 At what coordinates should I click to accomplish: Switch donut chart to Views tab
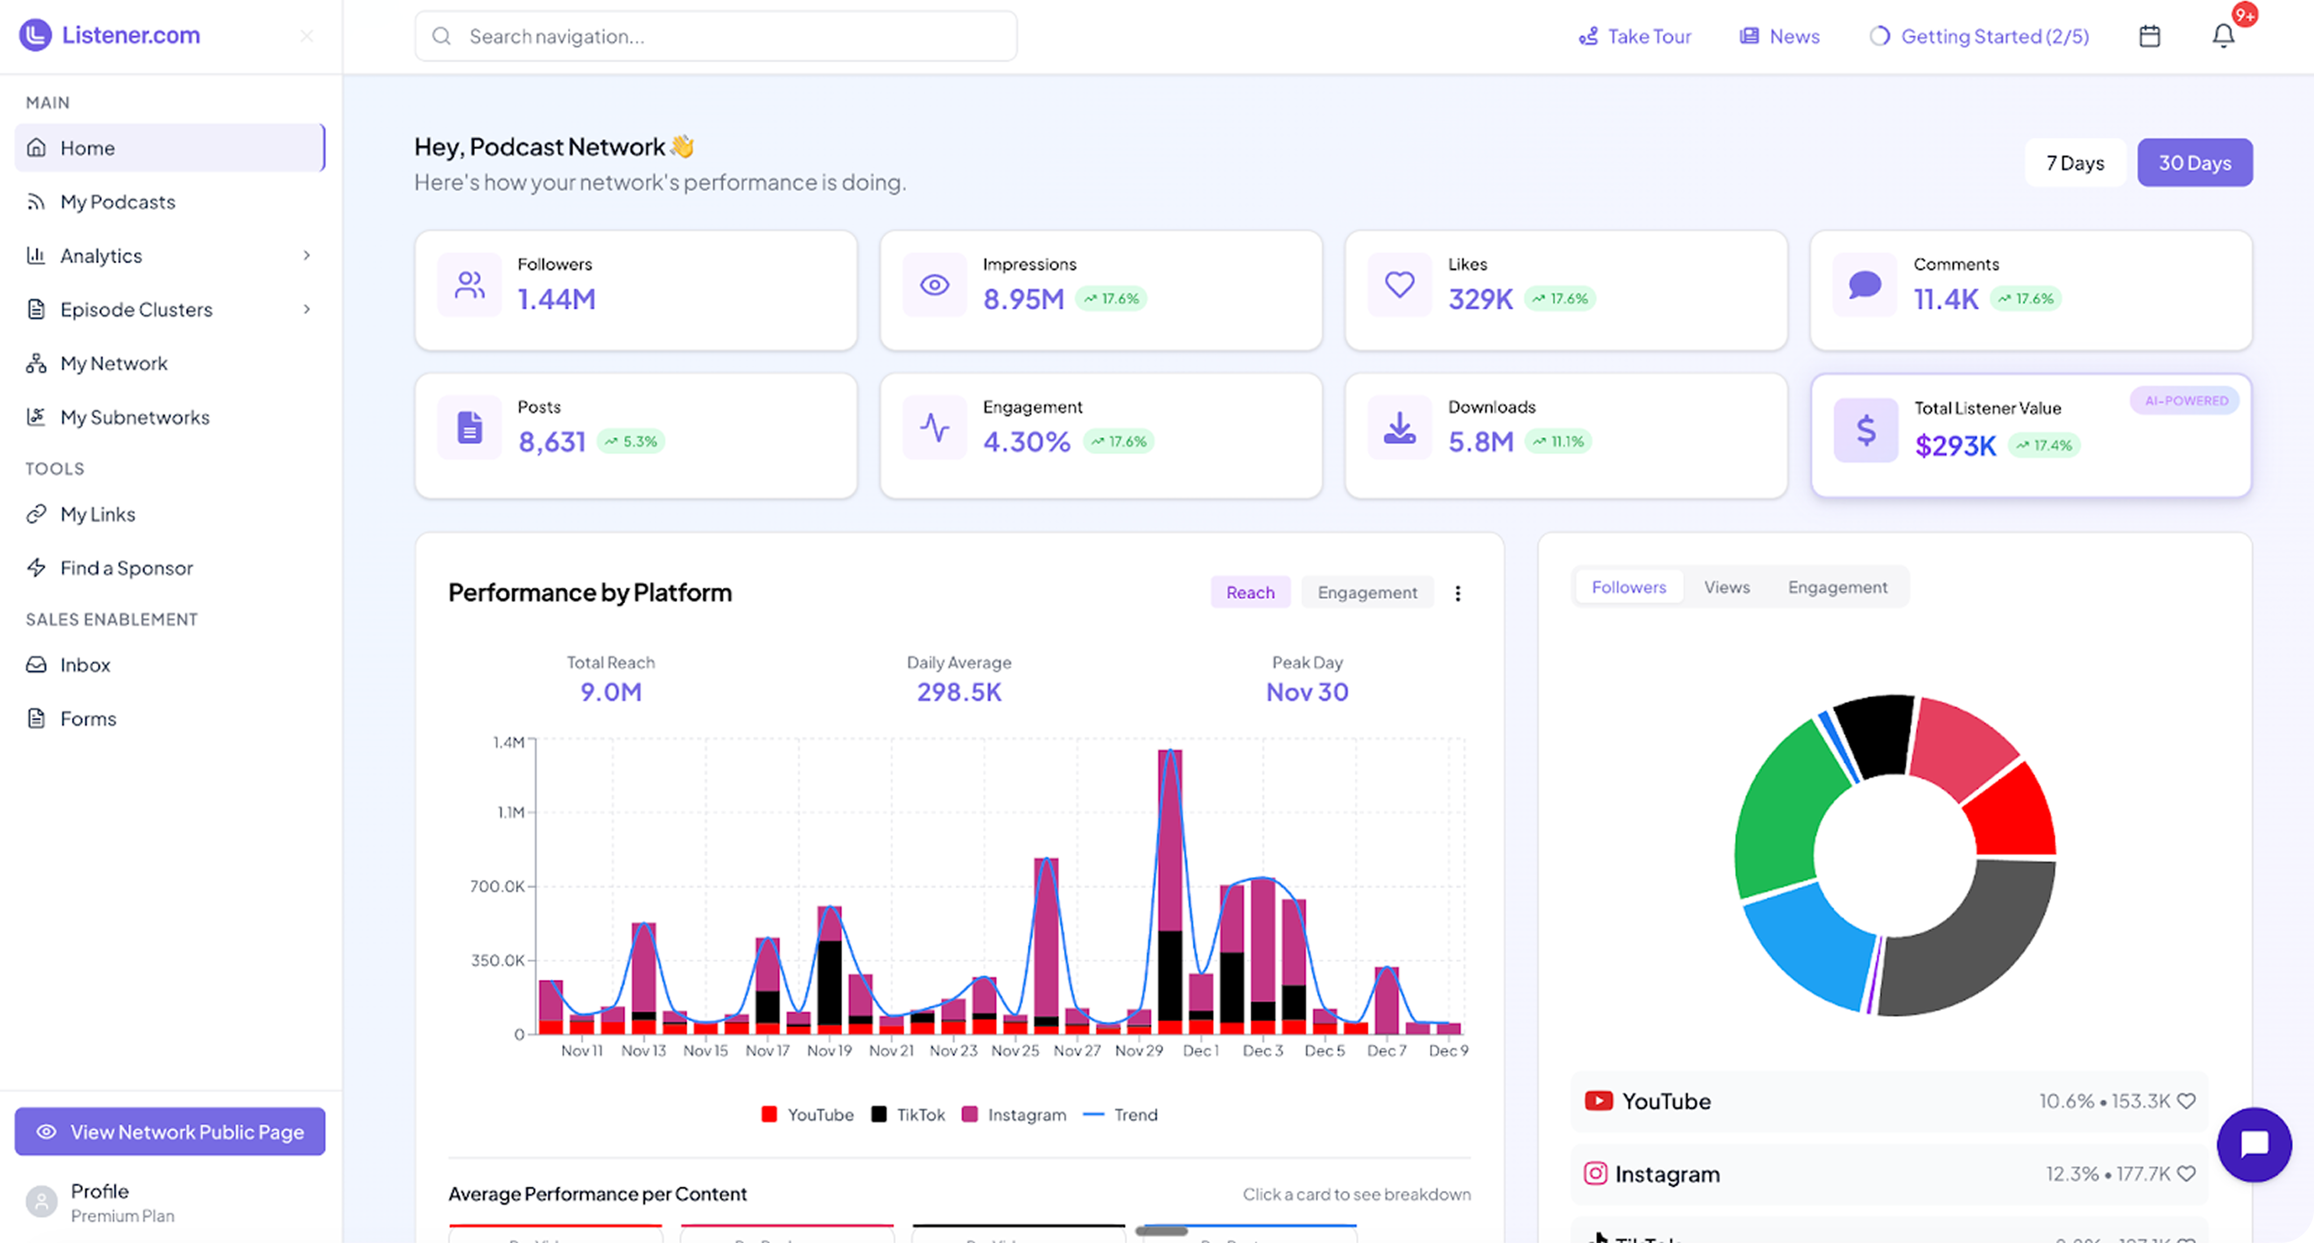click(1726, 588)
